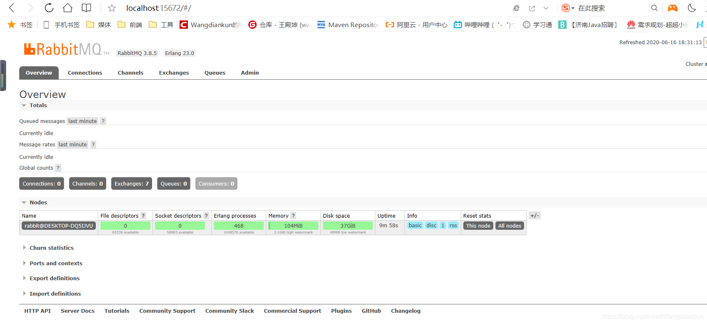Expand Ports and contexts section
707x324 pixels.
point(52,263)
